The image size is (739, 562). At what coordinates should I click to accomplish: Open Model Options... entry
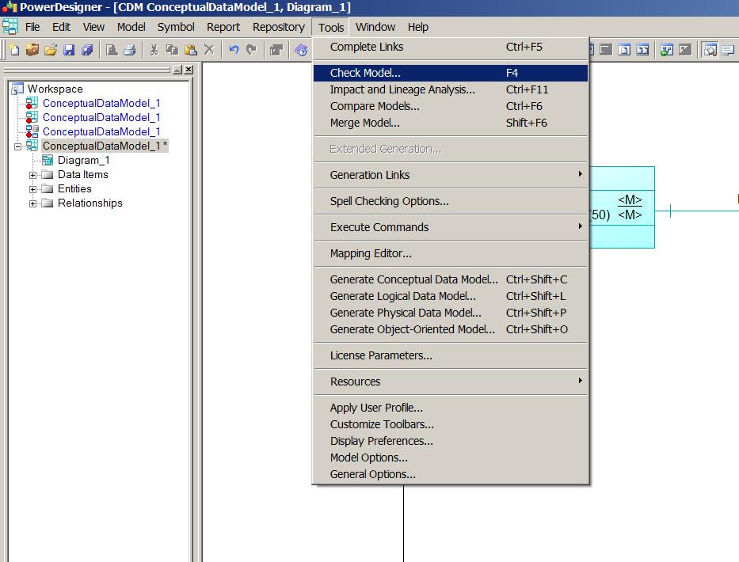(x=451, y=458)
